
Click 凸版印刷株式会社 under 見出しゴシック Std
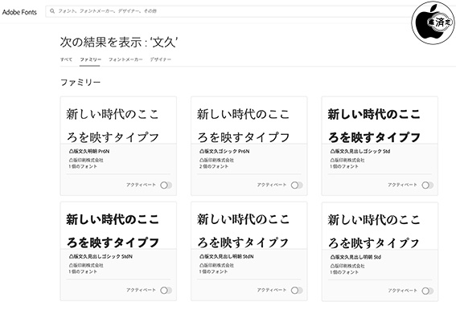pos(347,160)
